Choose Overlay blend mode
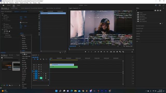 pyautogui.click(x=24, y=60)
